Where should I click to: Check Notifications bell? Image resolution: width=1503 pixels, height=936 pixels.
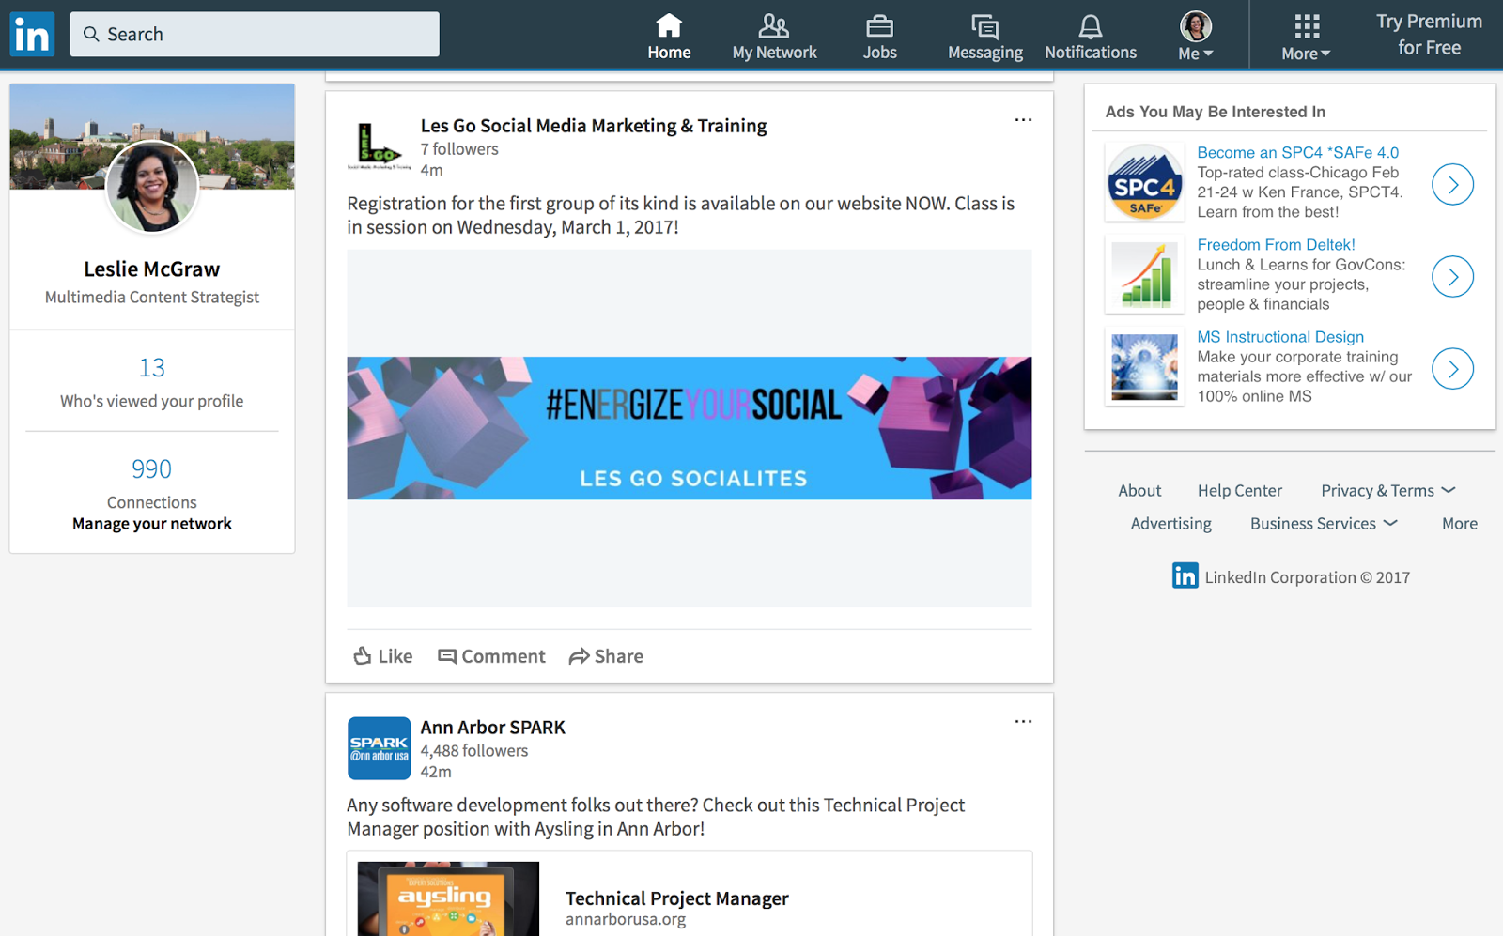tap(1090, 35)
